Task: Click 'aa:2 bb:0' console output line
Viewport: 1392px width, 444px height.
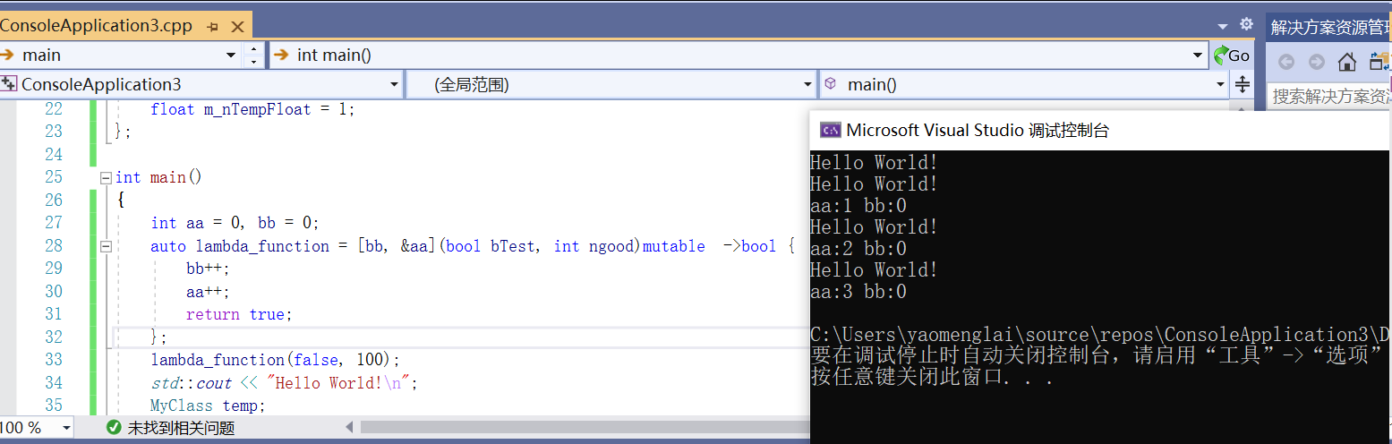Action: pyautogui.click(x=858, y=249)
